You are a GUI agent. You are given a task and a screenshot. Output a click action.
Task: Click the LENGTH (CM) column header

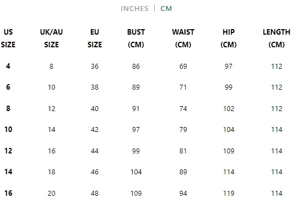point(276,38)
